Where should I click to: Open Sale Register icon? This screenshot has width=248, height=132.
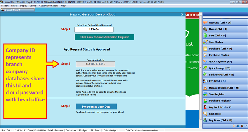pyautogui.click(x=205, y=94)
